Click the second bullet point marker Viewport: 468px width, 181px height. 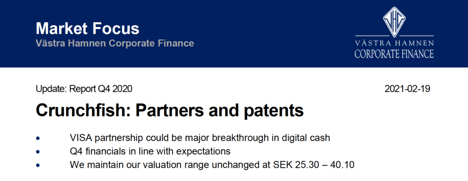coord(37,152)
